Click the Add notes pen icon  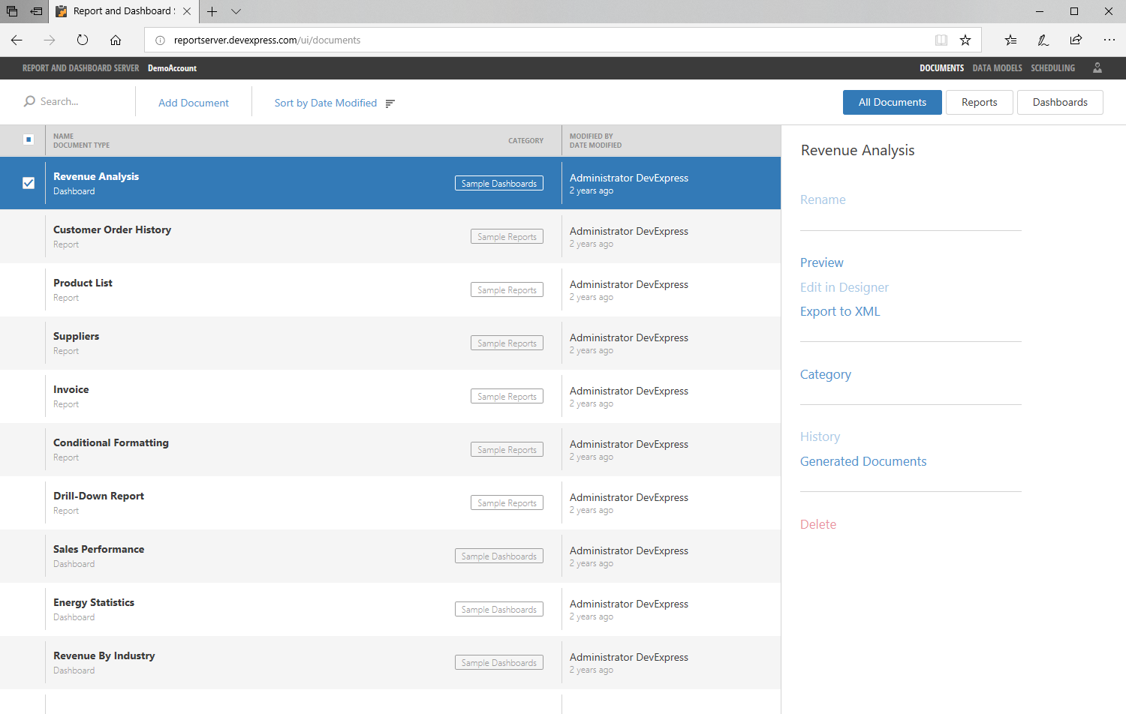[1043, 40]
